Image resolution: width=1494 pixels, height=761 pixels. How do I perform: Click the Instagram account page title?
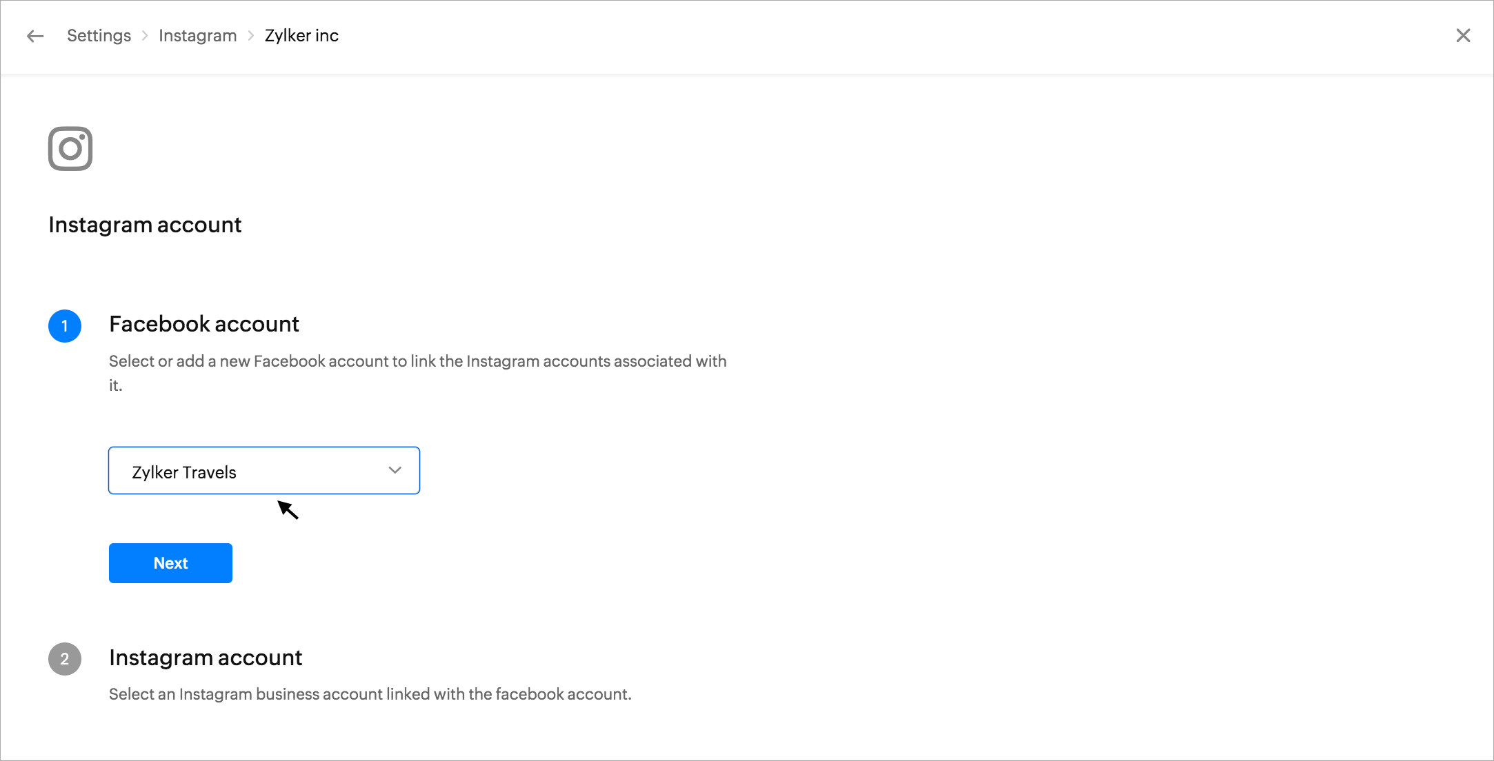point(145,225)
